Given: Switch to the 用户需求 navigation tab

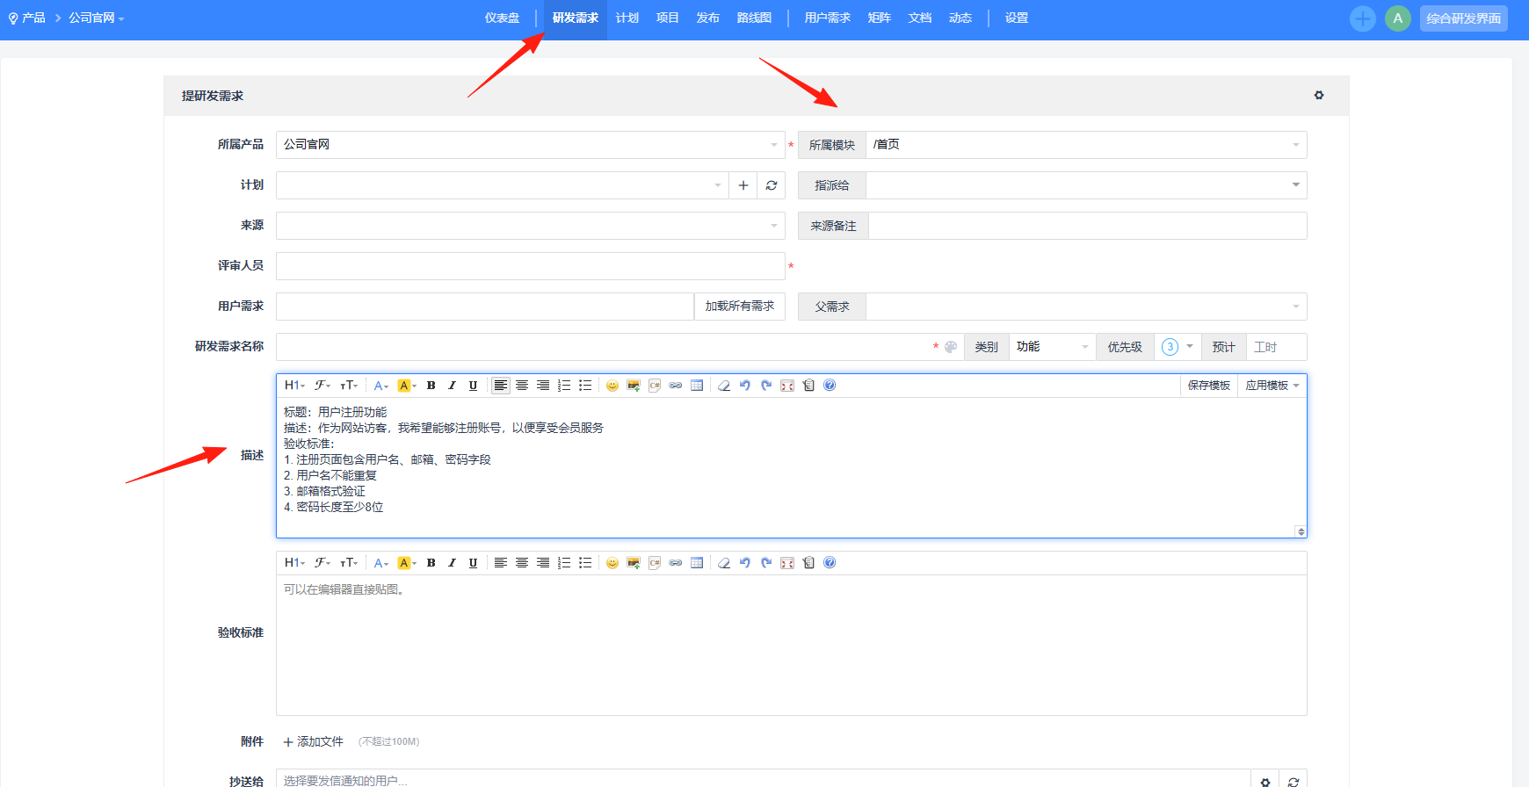Looking at the screenshot, I should tap(828, 18).
